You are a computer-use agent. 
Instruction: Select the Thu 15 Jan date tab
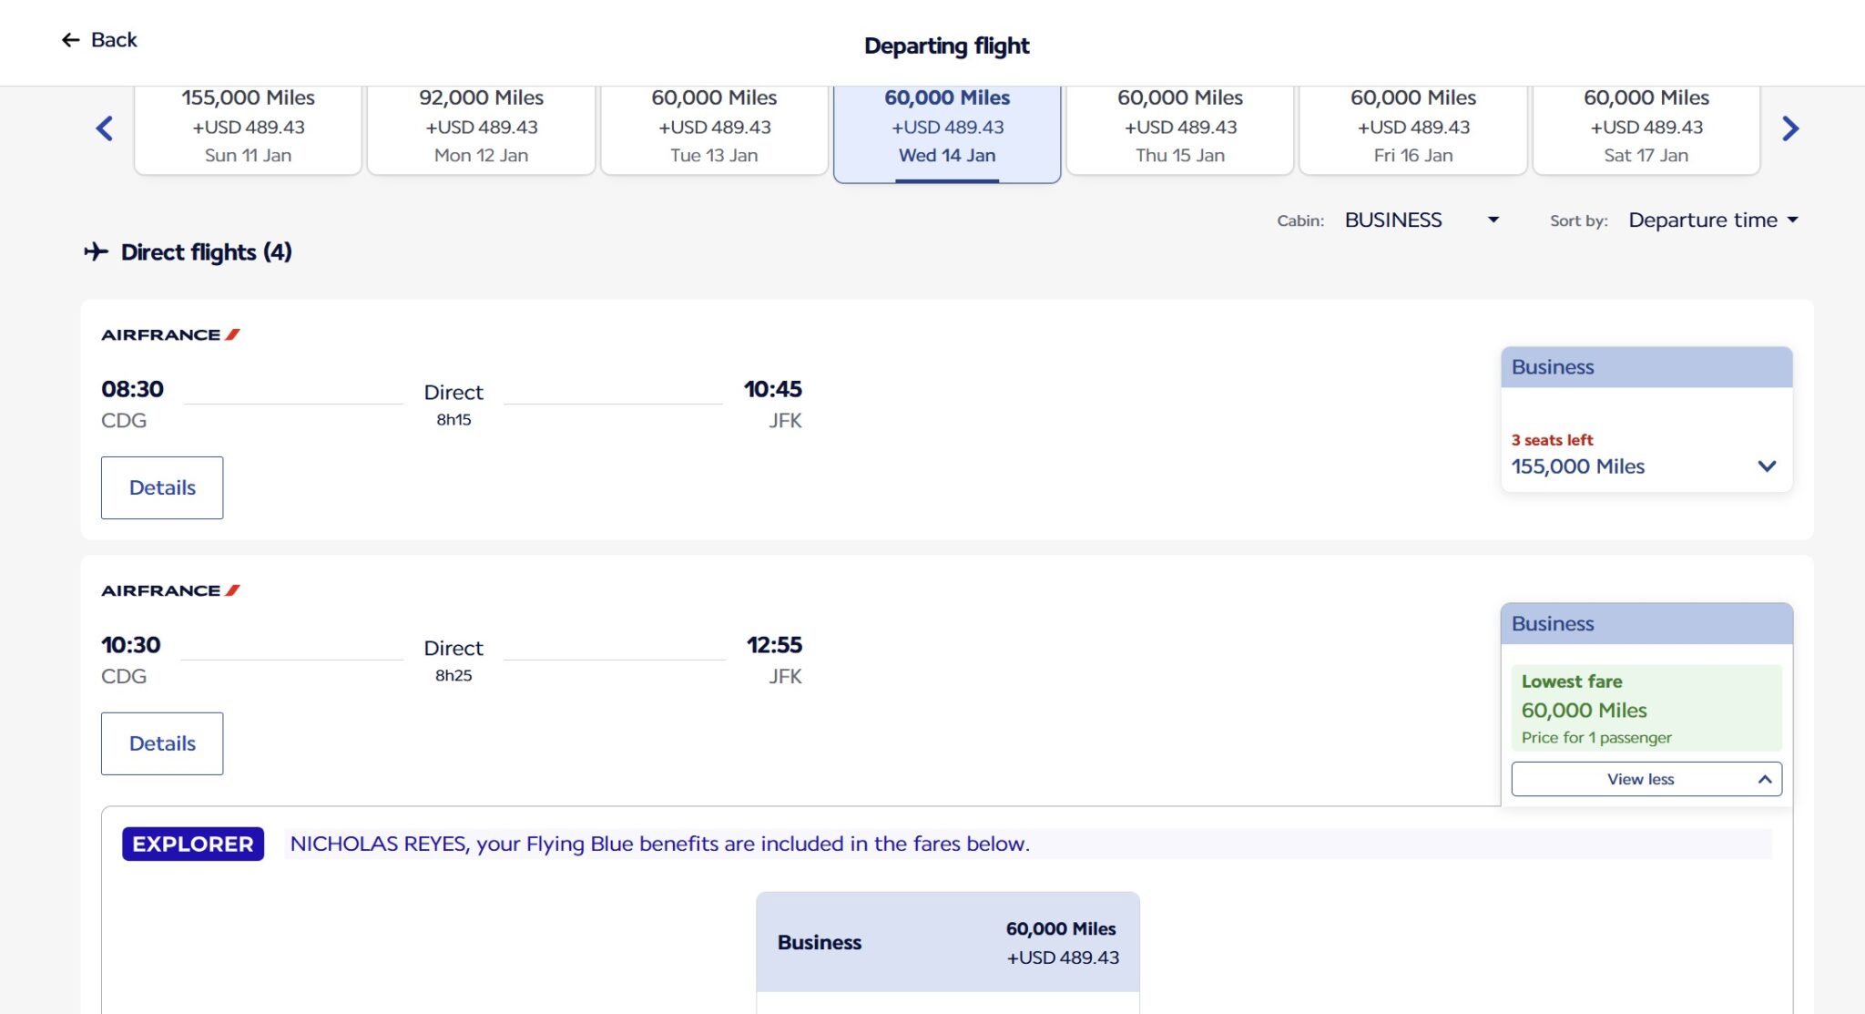[x=1180, y=128]
